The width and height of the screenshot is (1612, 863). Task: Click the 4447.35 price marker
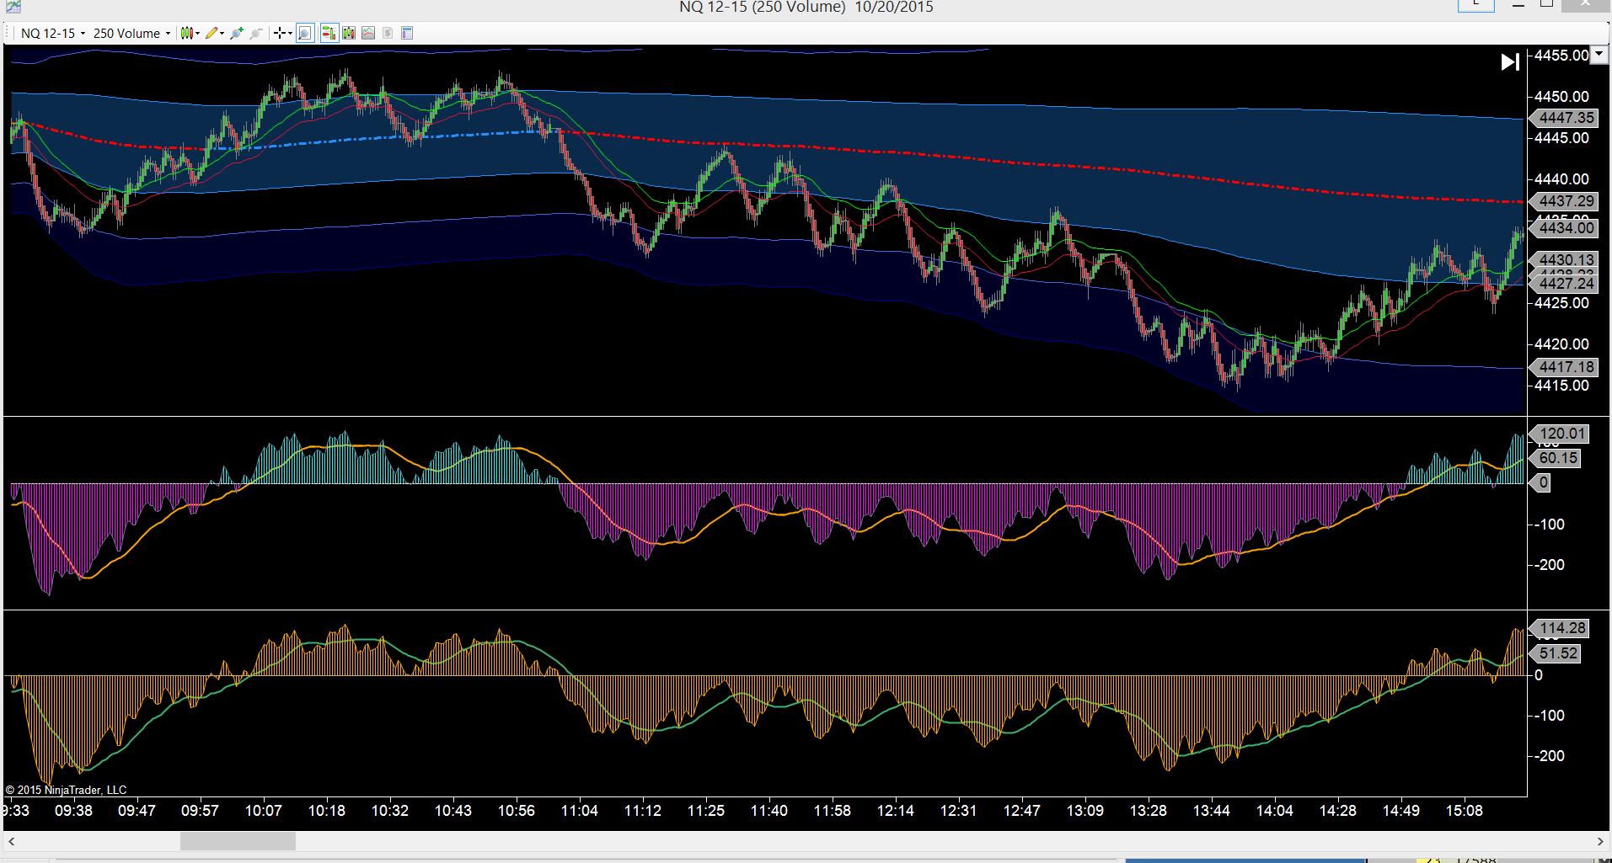[1565, 119]
